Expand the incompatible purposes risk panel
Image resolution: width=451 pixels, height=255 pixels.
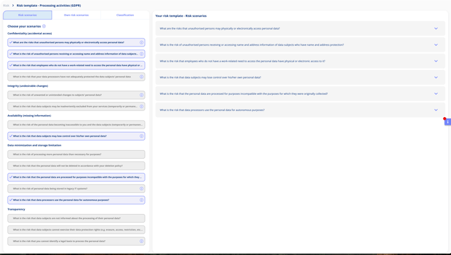[300, 94]
